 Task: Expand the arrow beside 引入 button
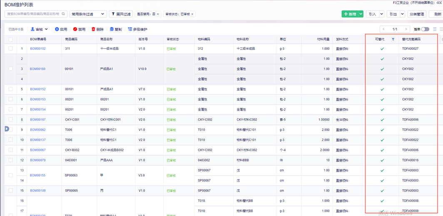pyautogui.click(x=381, y=14)
